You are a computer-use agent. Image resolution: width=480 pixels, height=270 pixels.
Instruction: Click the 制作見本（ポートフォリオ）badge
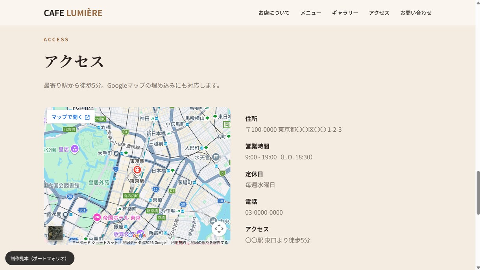pos(40,258)
